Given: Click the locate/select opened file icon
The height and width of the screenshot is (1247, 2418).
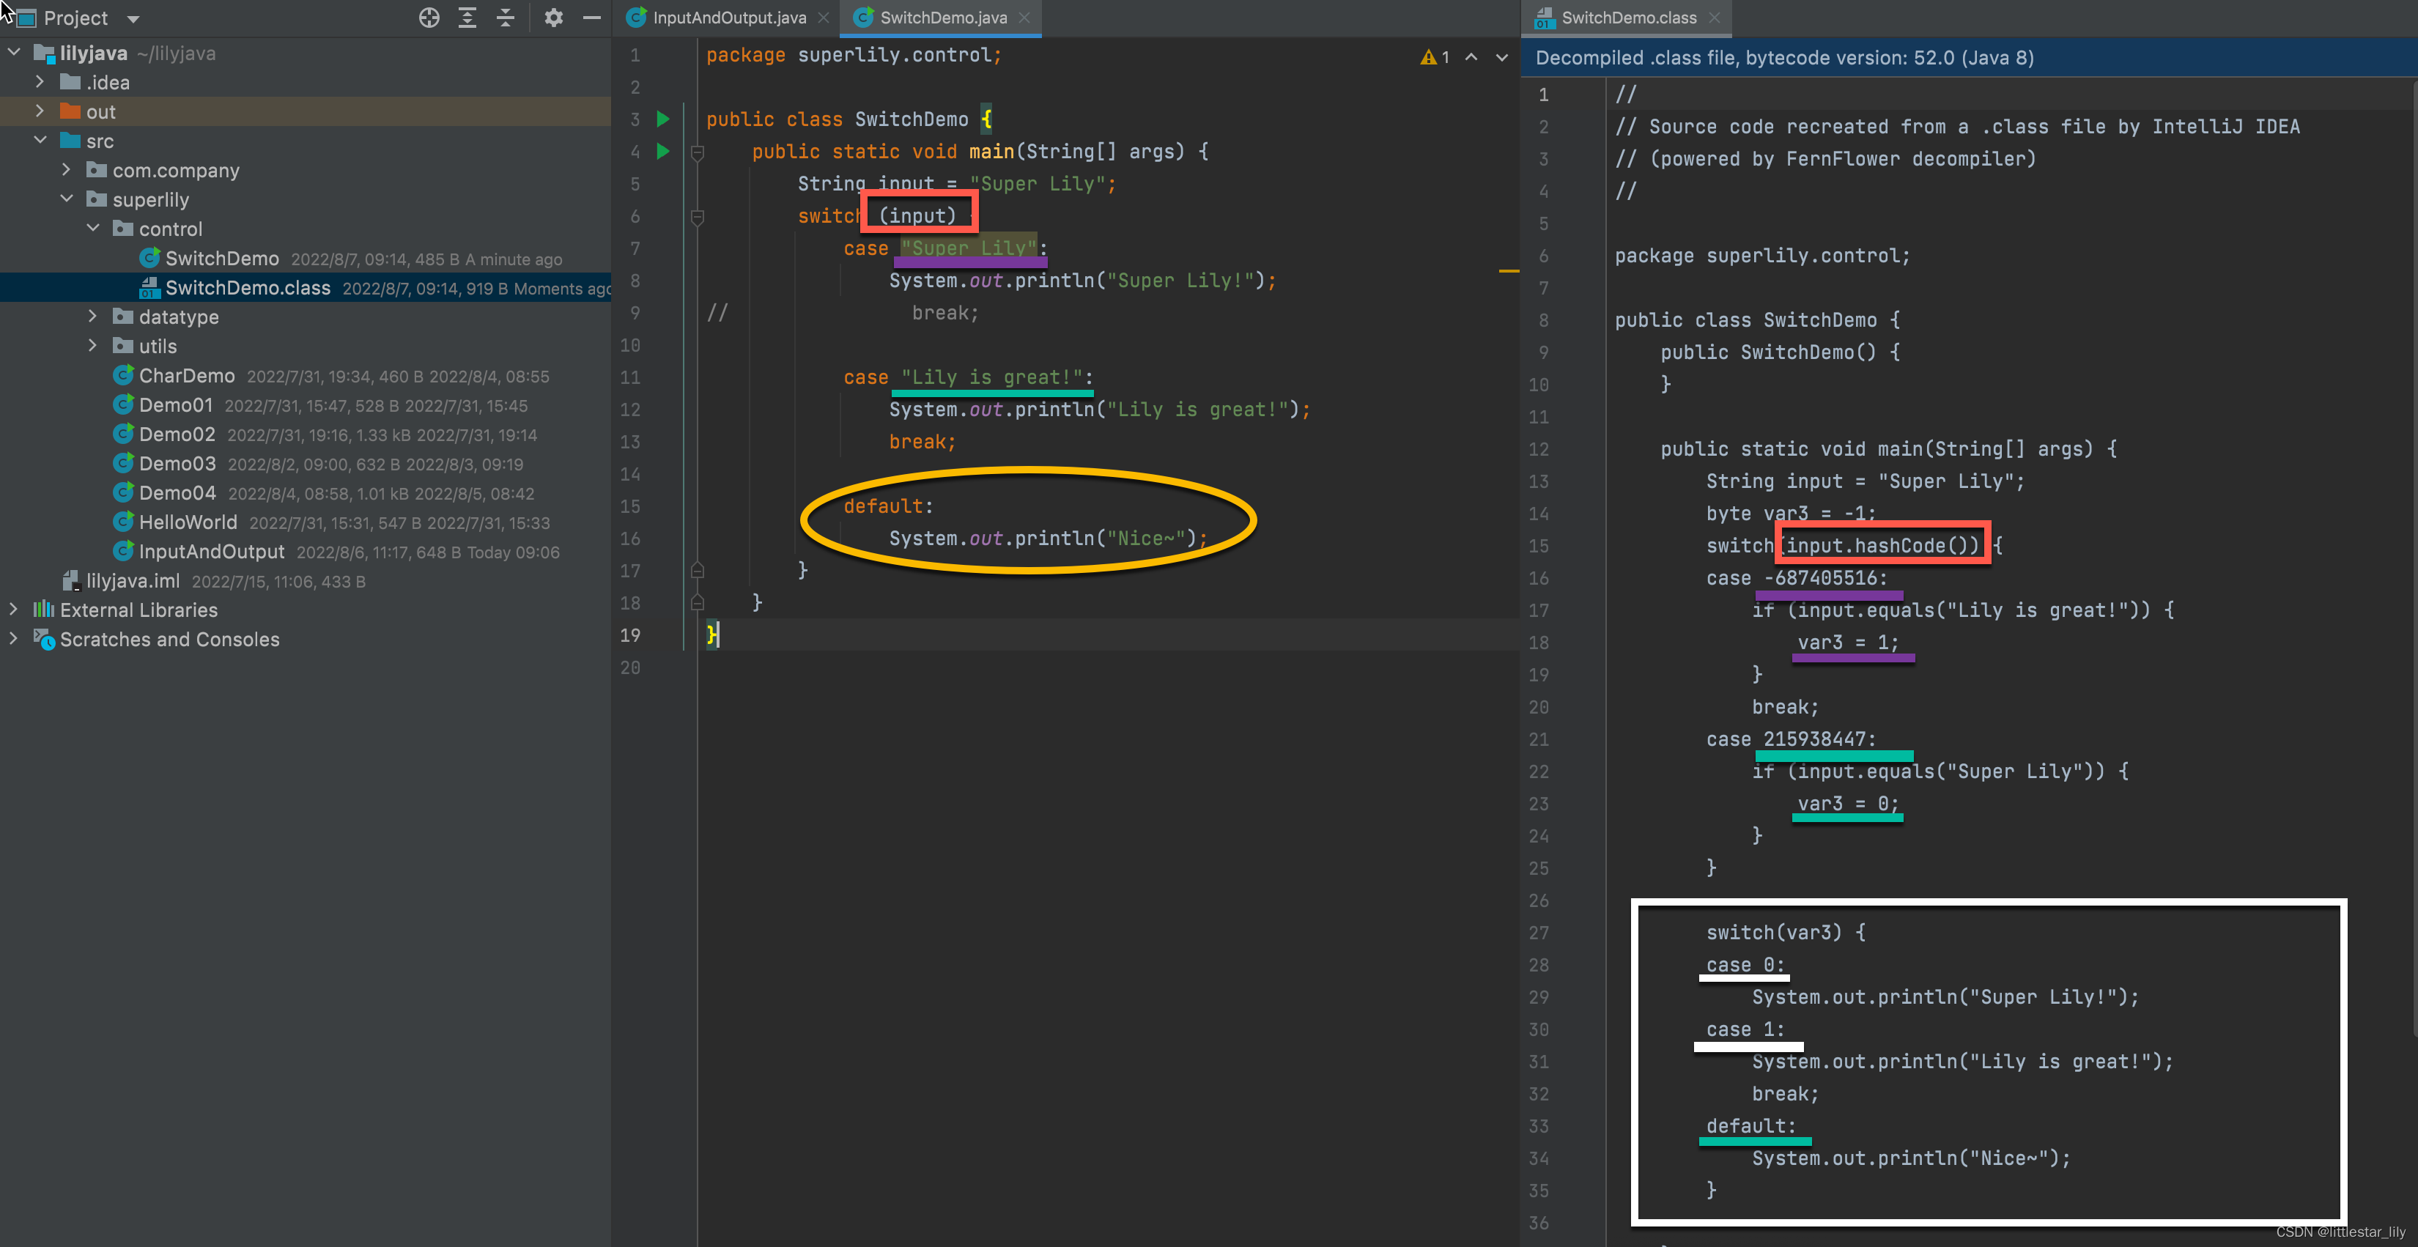Looking at the screenshot, I should [x=429, y=18].
